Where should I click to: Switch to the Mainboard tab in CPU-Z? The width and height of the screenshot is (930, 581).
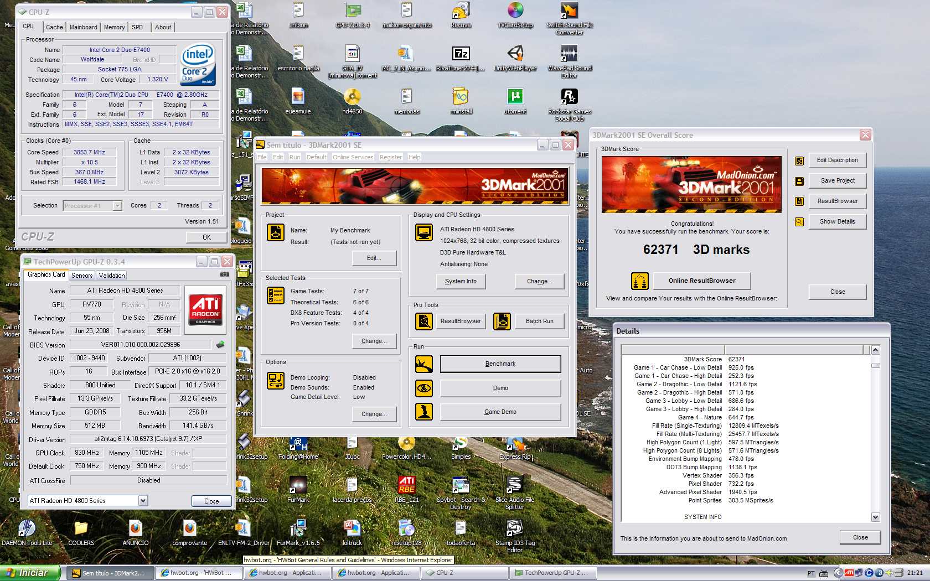(x=83, y=27)
